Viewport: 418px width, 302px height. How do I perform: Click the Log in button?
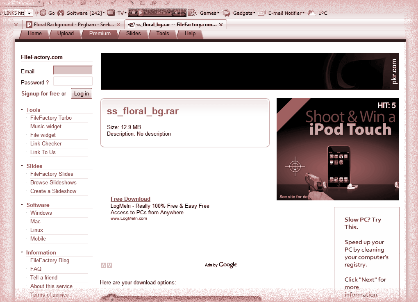pos(81,94)
